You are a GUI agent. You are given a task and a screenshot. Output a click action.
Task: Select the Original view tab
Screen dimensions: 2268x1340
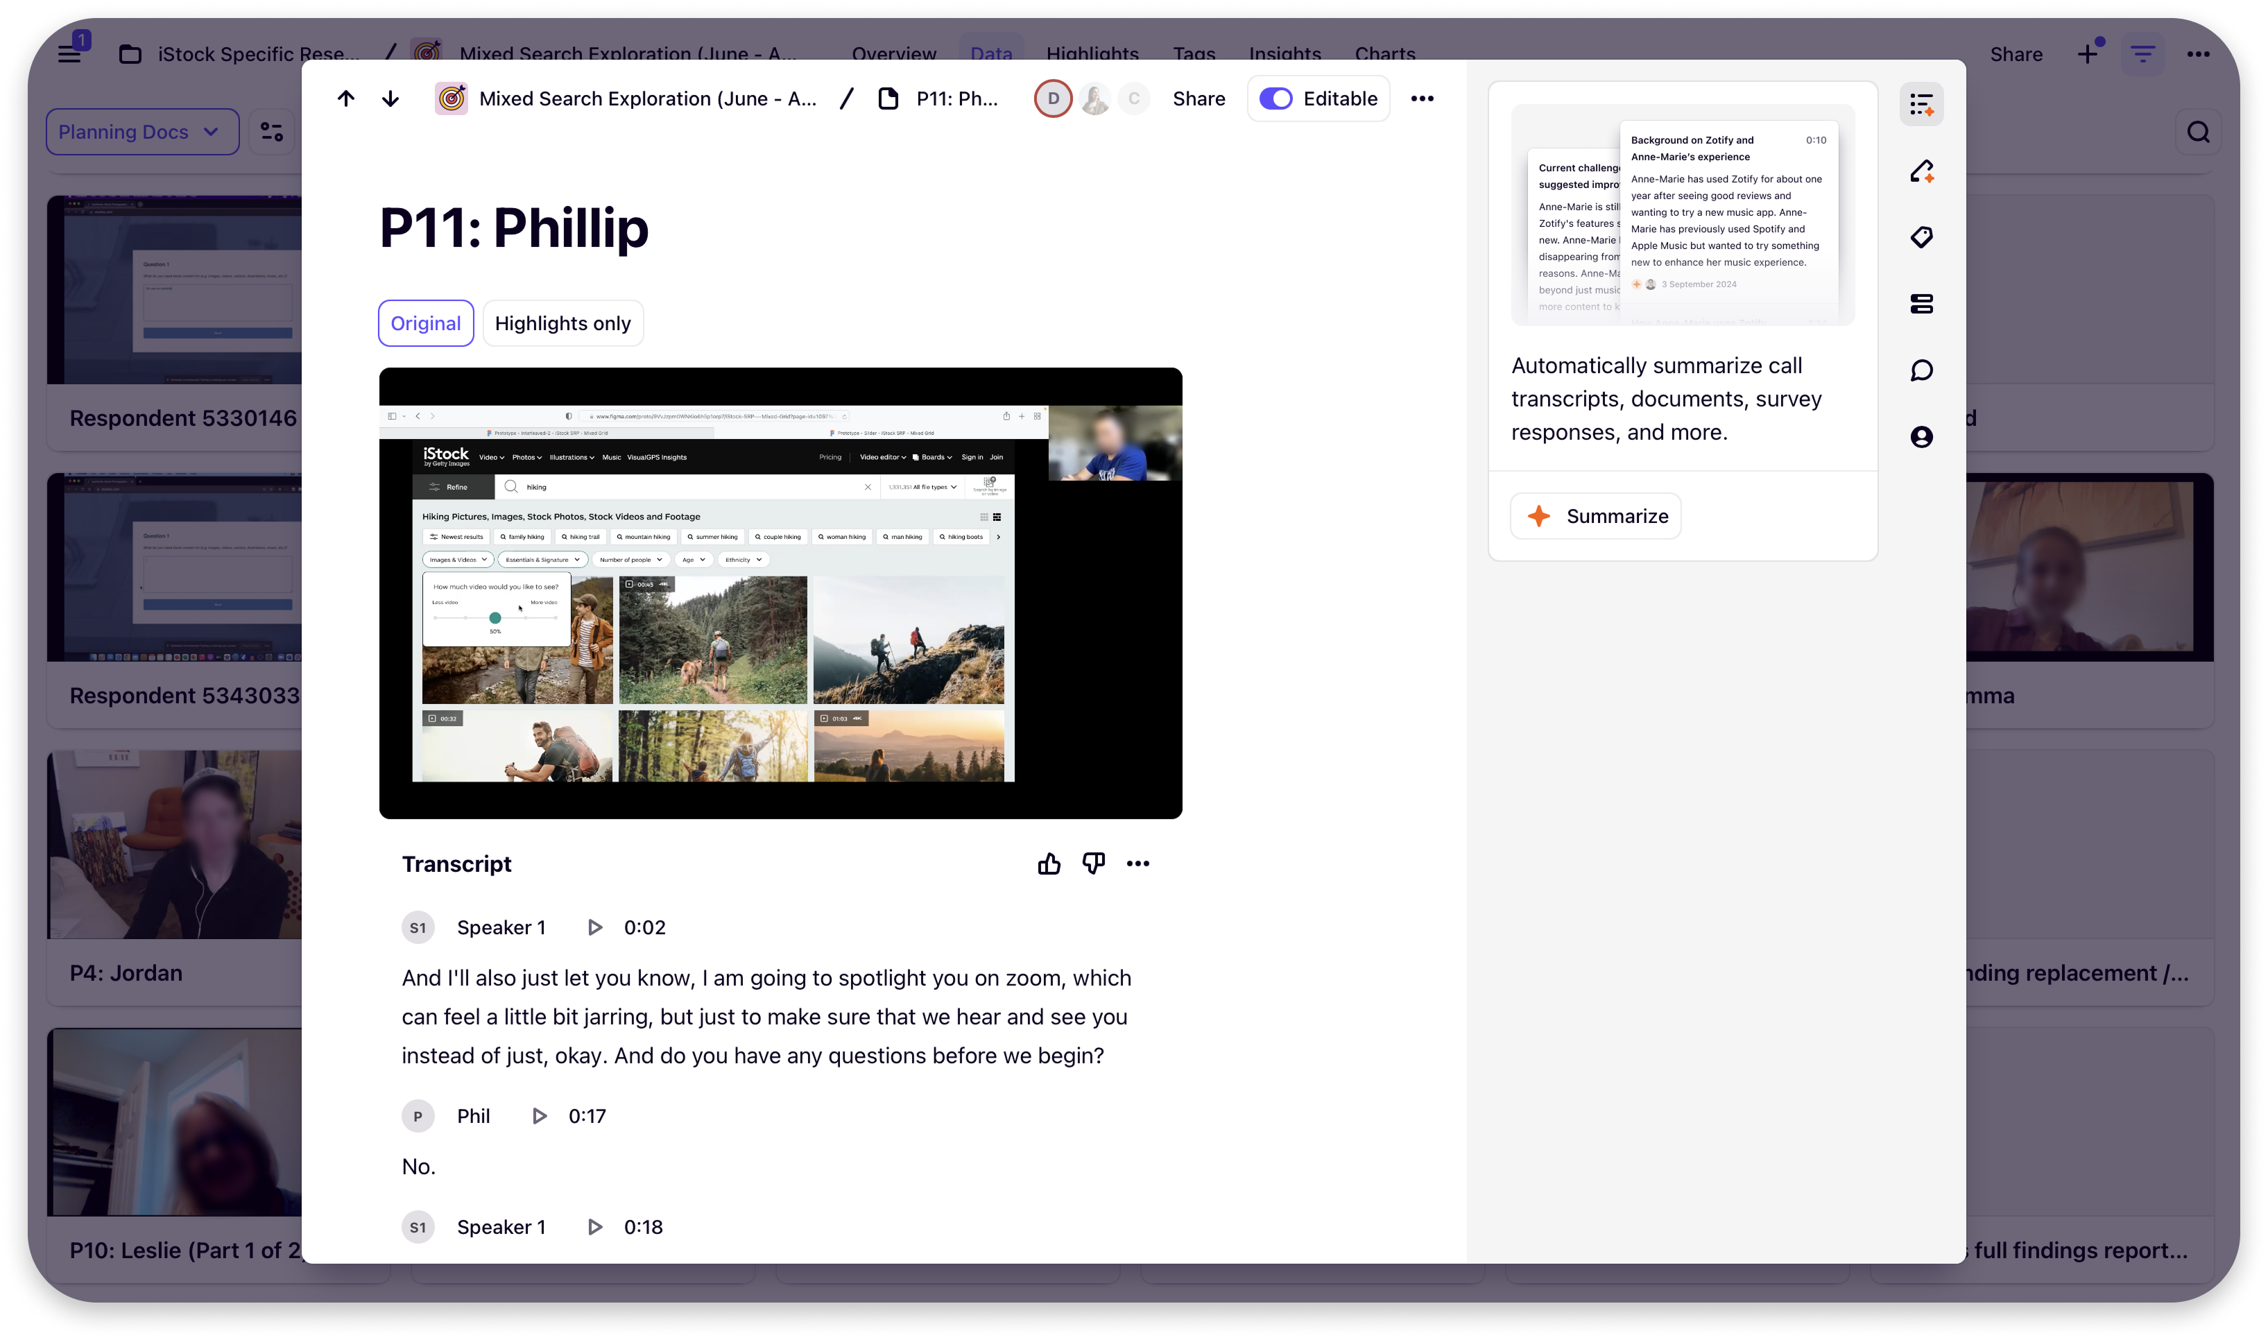click(425, 323)
